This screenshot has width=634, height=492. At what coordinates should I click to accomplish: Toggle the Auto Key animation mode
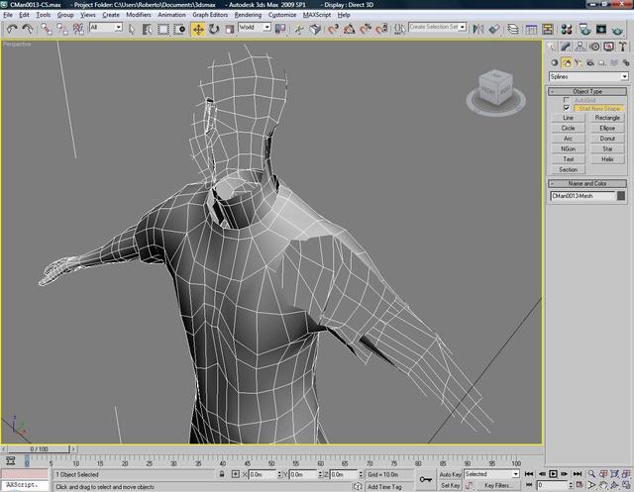click(450, 474)
